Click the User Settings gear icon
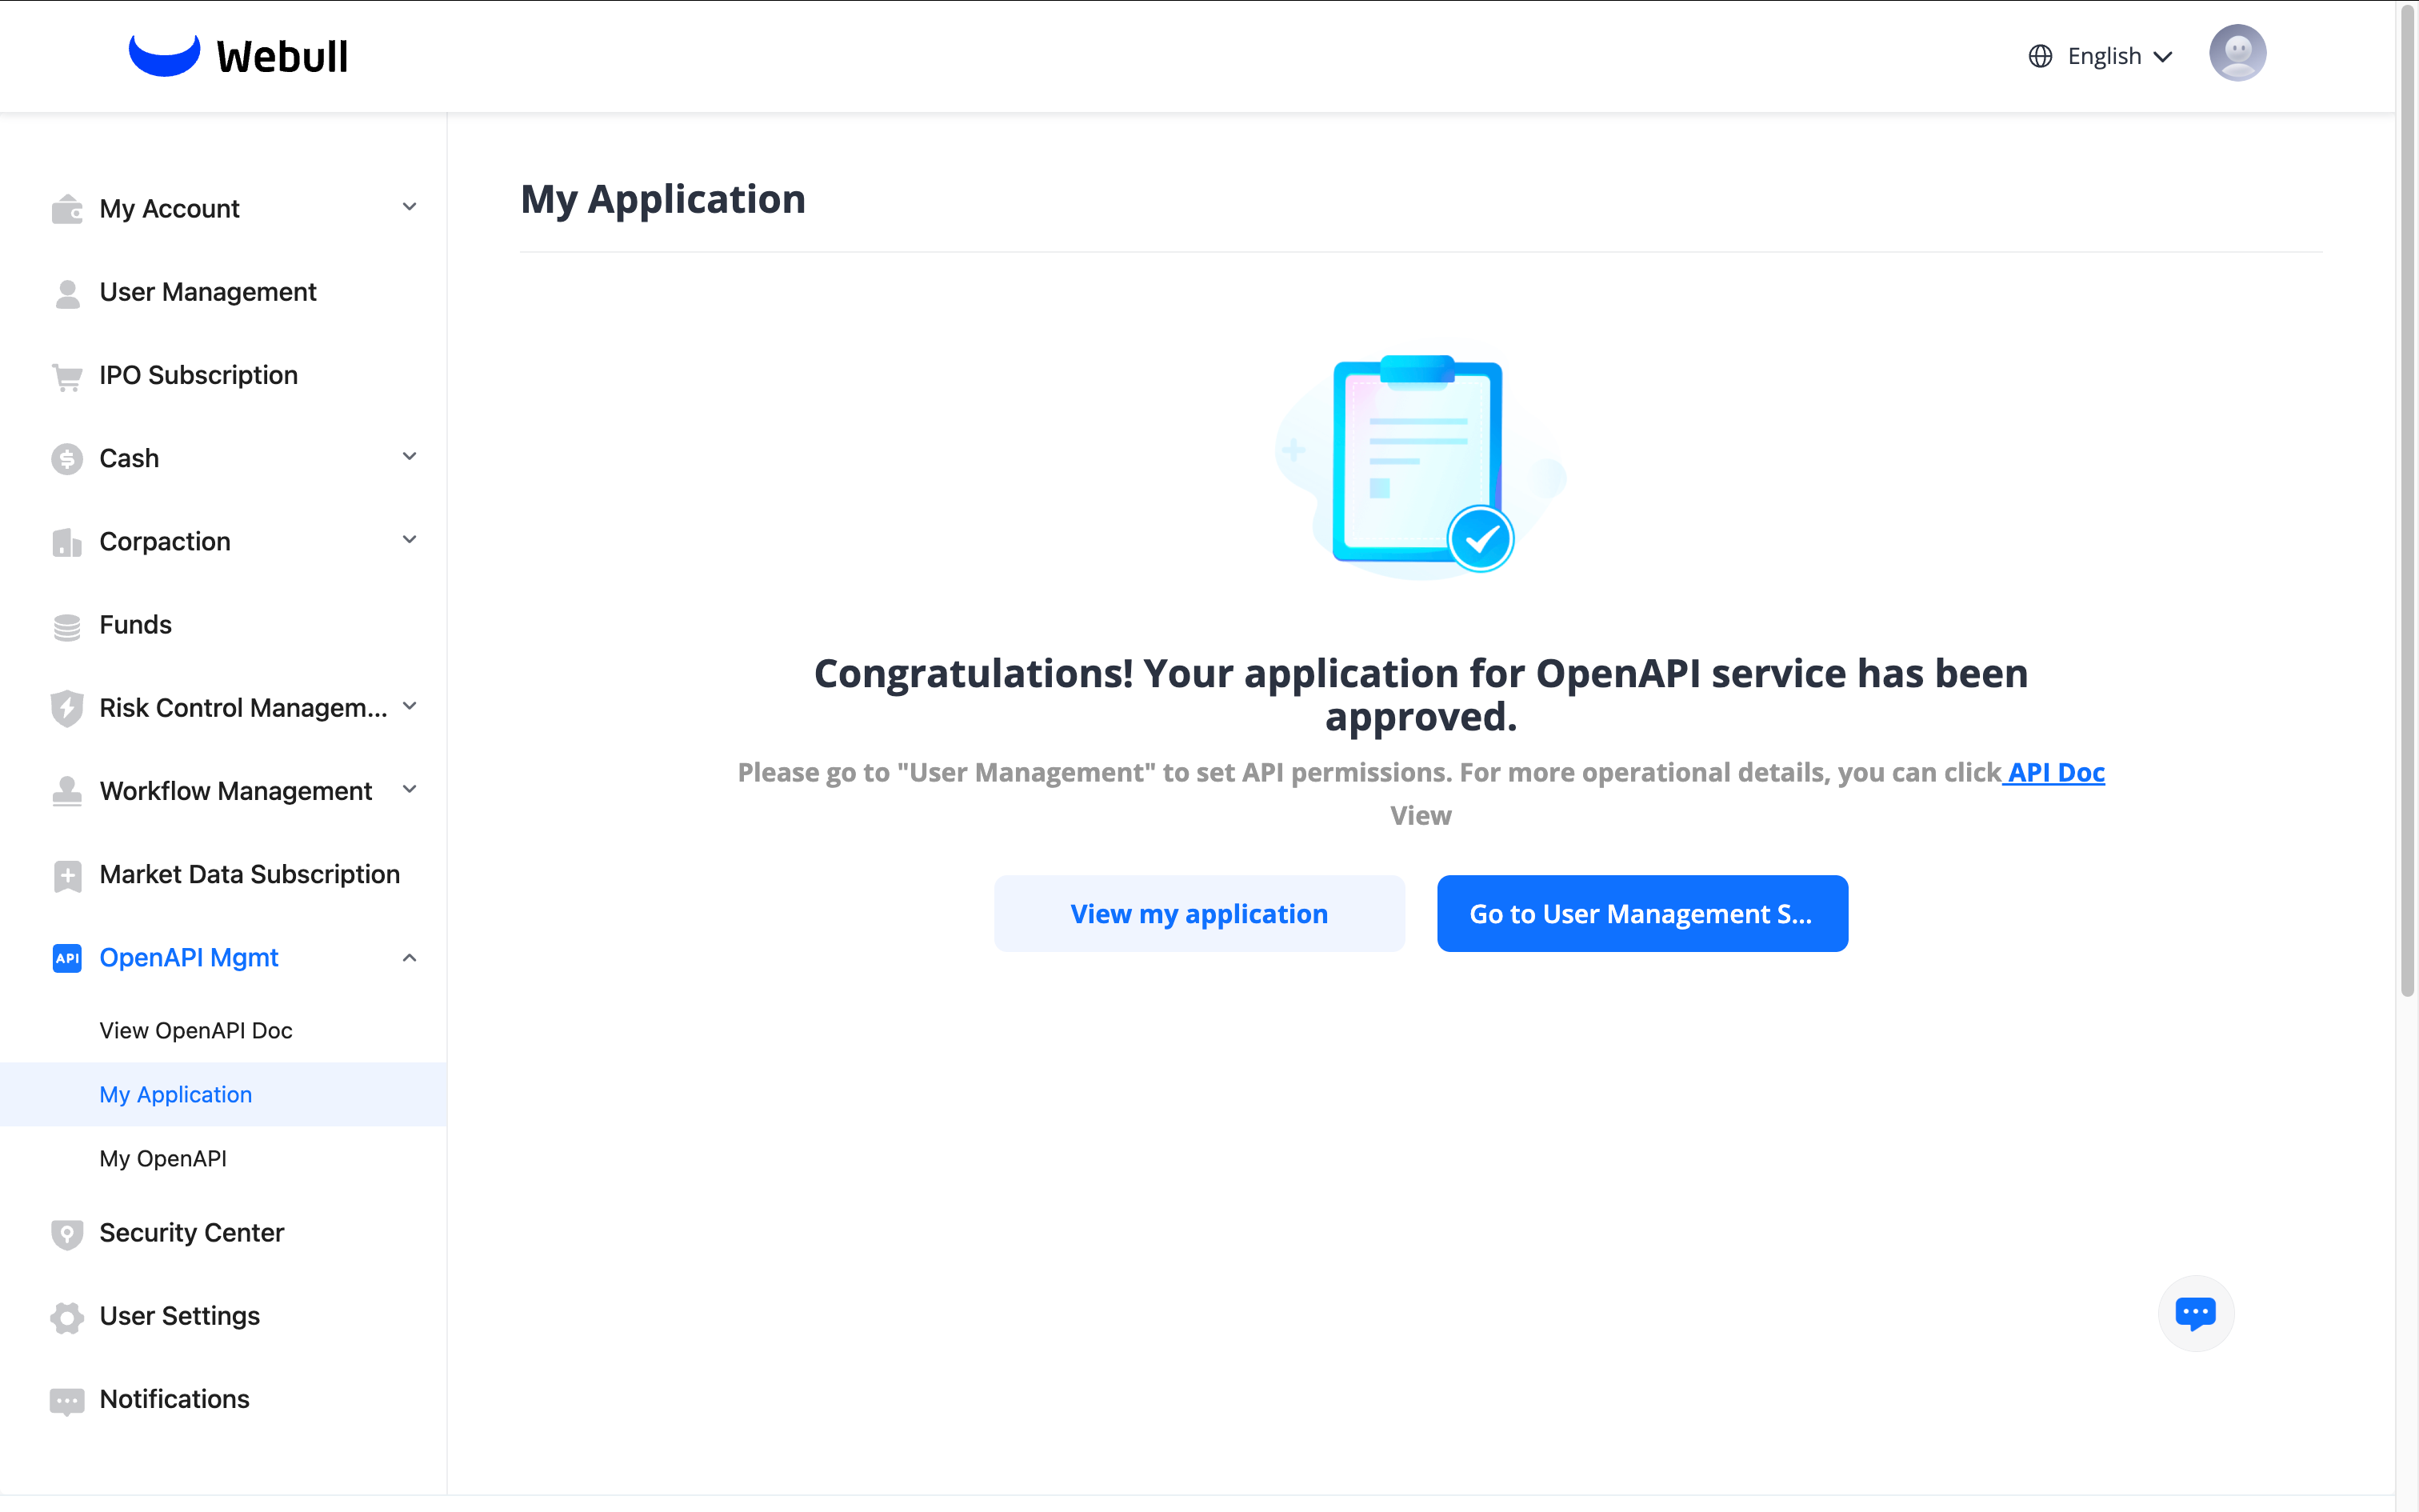The image size is (2419, 1512). click(x=67, y=1317)
